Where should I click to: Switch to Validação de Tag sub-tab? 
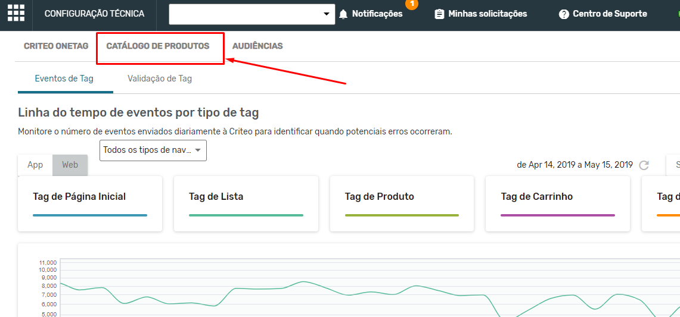pos(160,79)
